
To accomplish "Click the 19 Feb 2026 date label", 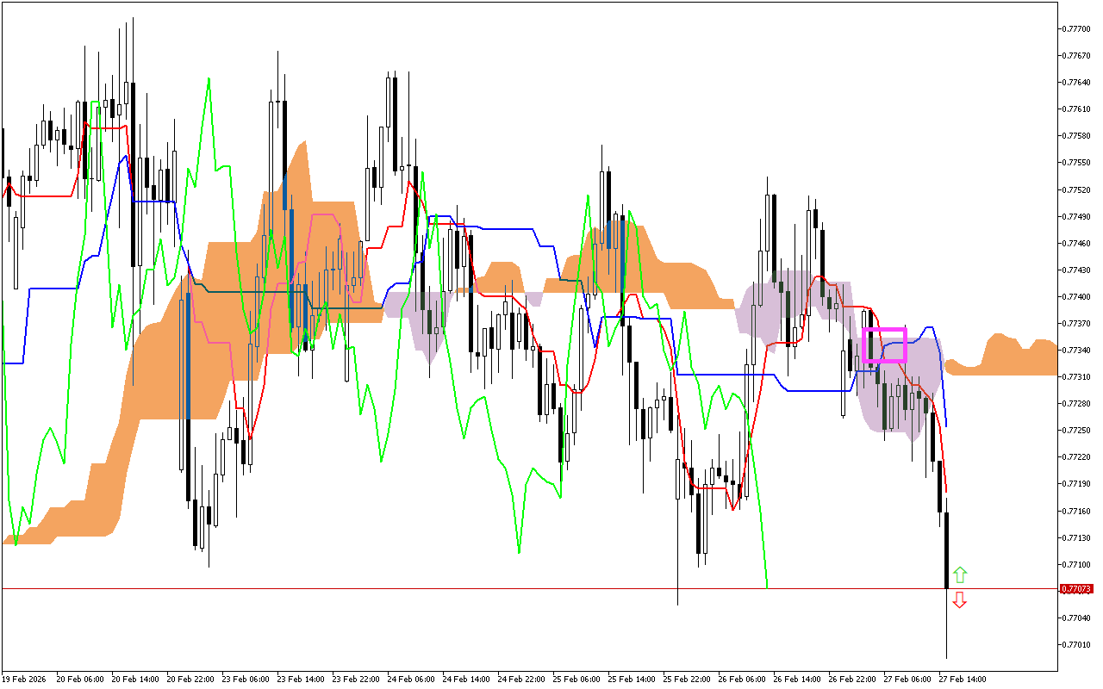I will tap(25, 679).
